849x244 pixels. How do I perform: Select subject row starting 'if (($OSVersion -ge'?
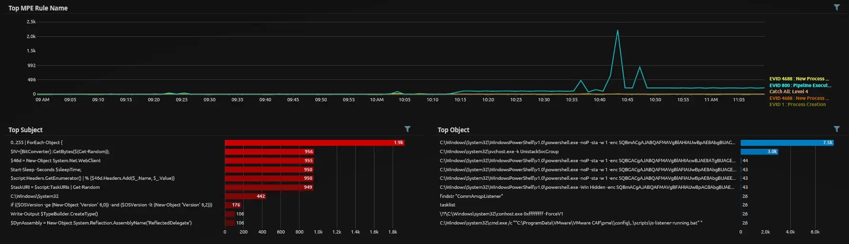click(x=112, y=205)
